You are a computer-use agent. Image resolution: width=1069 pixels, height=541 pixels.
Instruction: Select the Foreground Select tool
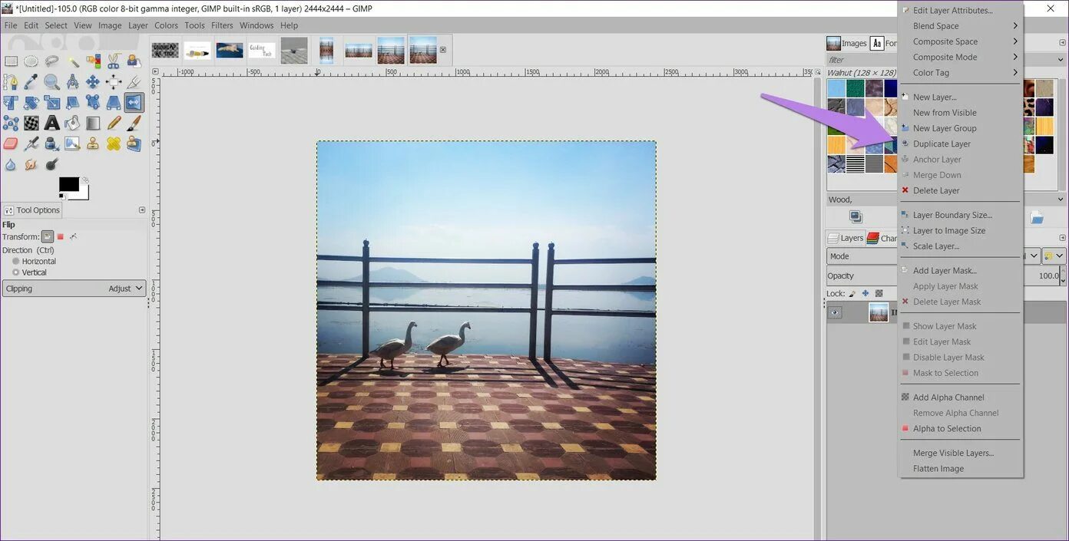[134, 61]
